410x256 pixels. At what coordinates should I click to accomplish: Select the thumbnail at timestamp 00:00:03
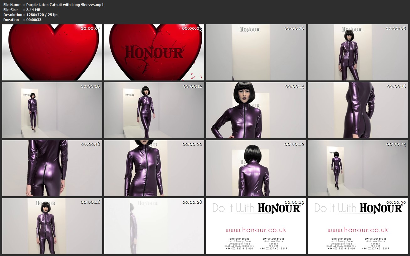point(154,52)
